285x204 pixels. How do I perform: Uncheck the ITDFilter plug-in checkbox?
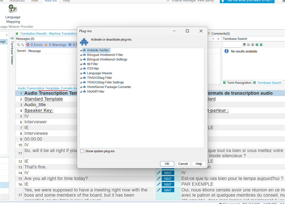(x=81, y=69)
